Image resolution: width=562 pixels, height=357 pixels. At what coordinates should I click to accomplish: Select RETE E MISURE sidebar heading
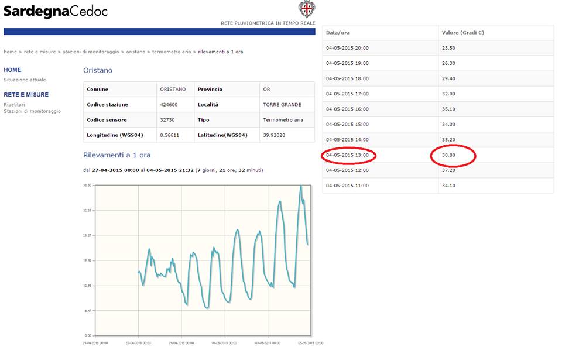pos(26,95)
